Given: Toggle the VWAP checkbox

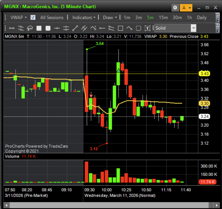Looking at the screenshot, I should tap(33, 18).
